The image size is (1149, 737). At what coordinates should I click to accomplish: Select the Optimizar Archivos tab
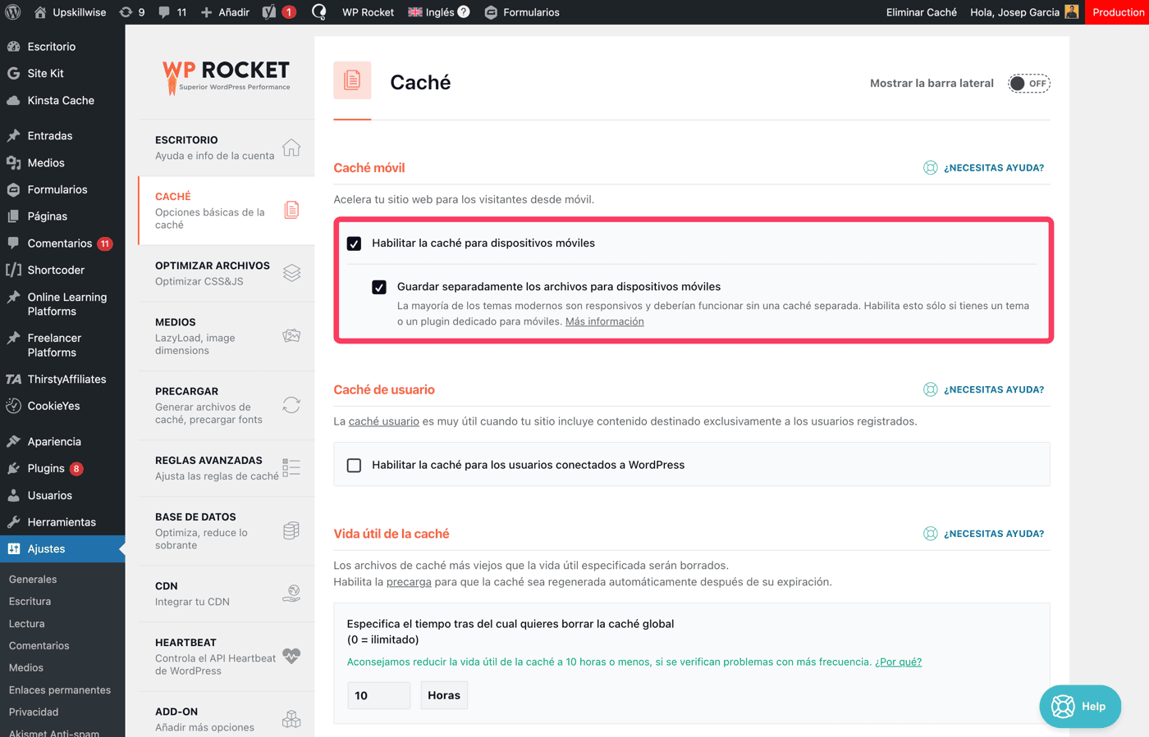(x=227, y=273)
